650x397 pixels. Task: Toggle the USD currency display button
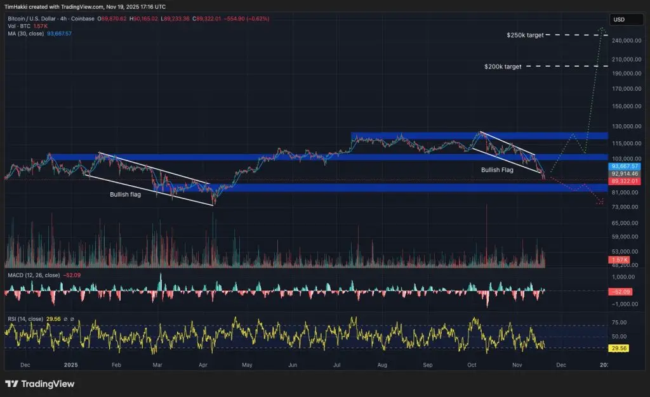coord(624,19)
